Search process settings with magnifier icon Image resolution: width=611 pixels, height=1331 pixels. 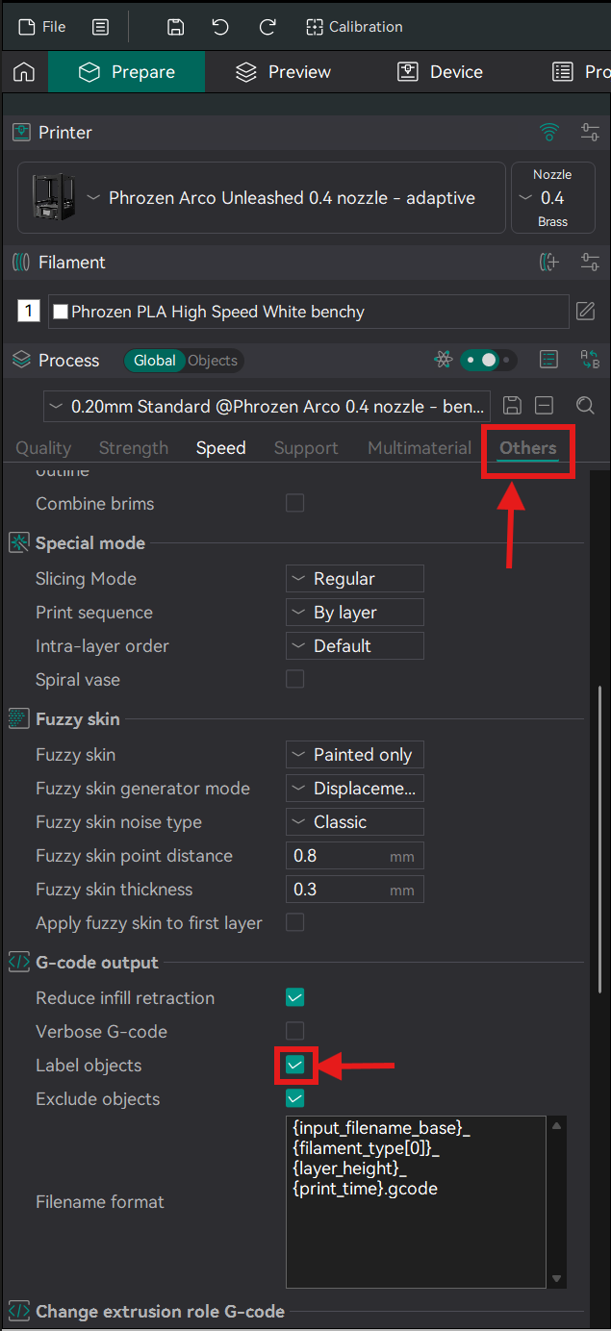pos(584,406)
